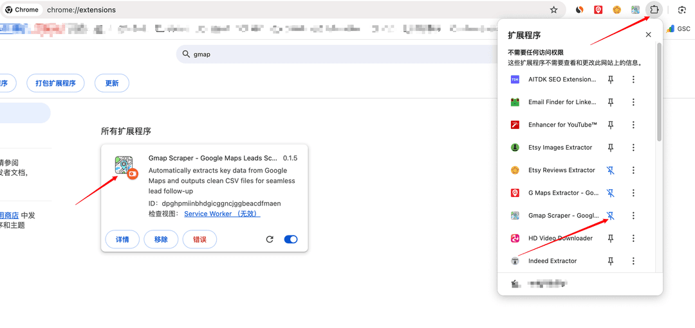Image resolution: width=695 pixels, height=328 pixels.
Task: Click the red Enhancer for YouTube icon
Action: 515,125
